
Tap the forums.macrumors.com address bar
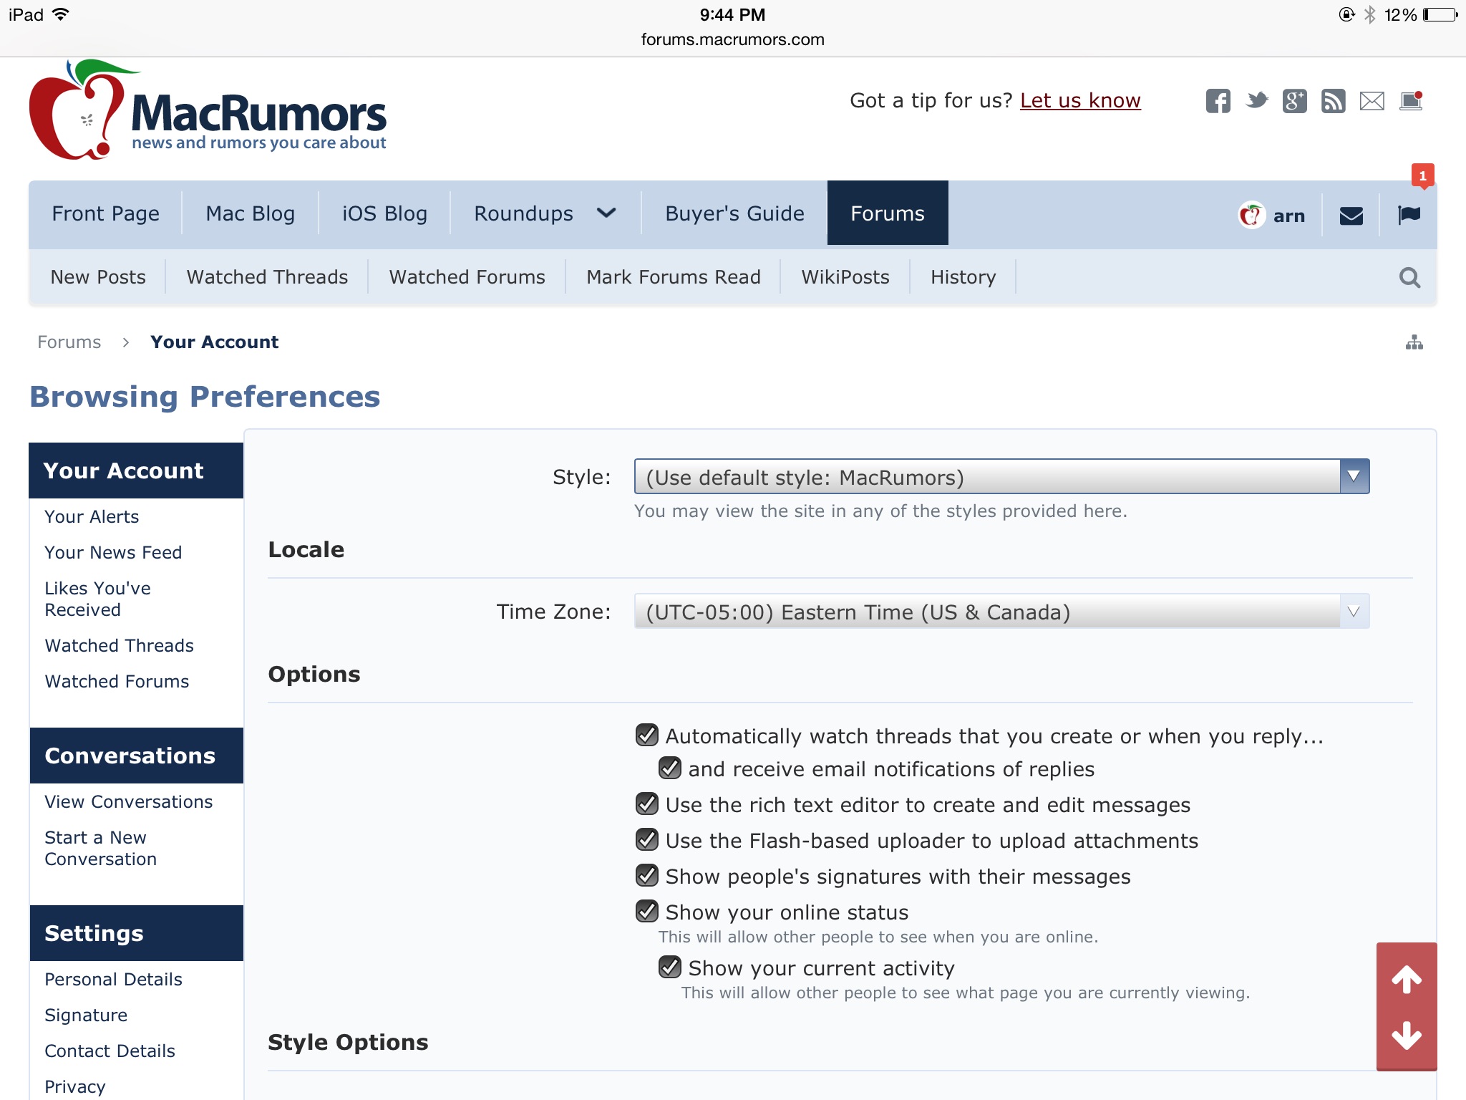732,39
